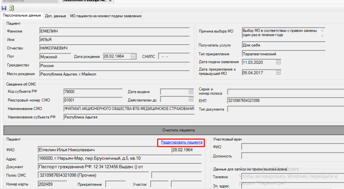This screenshot has height=189, width=344.
Task: Click the Полис ОМС field
Action: click(94, 175)
